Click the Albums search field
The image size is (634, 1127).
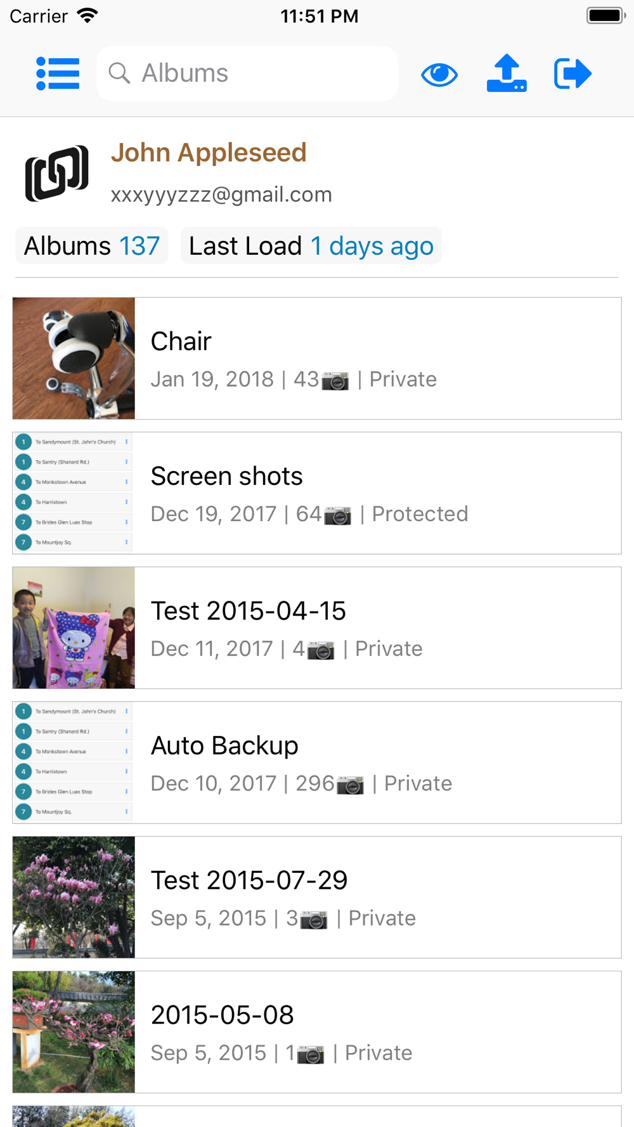247,74
